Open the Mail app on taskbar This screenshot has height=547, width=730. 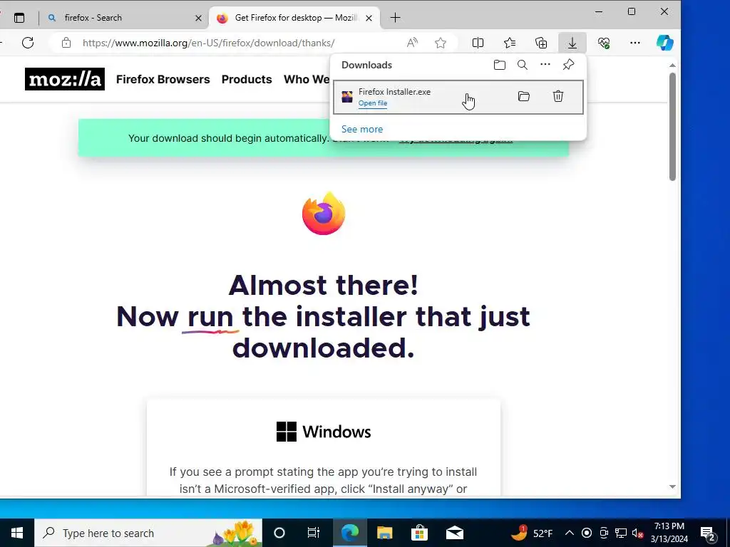(455, 533)
